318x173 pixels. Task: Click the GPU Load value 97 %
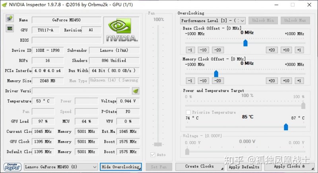point(43,121)
